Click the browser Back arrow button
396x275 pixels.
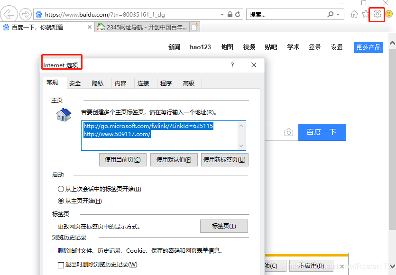coord(9,14)
